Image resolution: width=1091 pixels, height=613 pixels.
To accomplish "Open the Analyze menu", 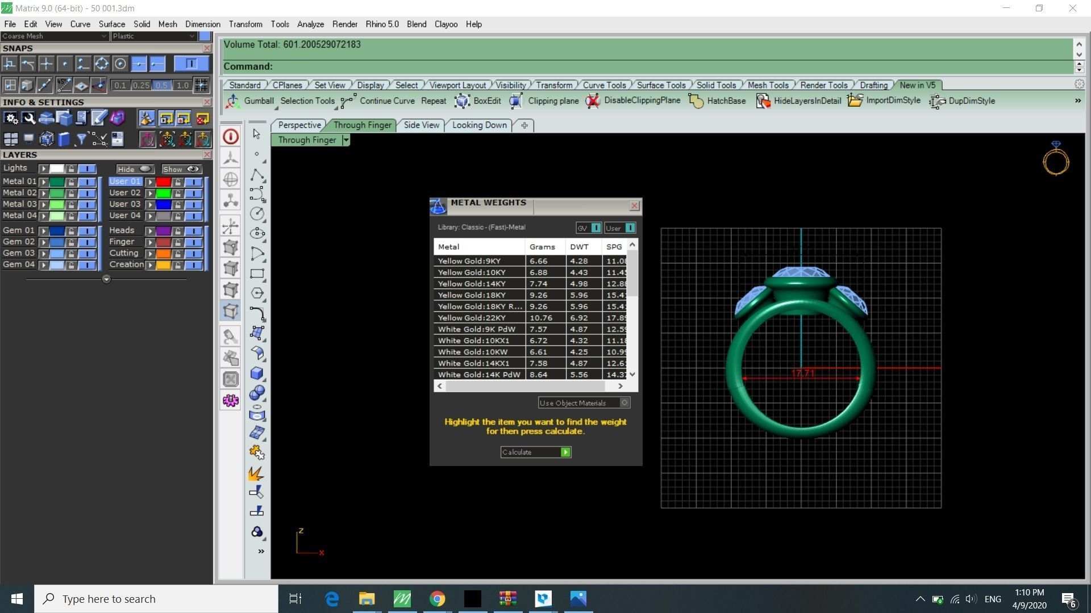I will coord(310,24).
